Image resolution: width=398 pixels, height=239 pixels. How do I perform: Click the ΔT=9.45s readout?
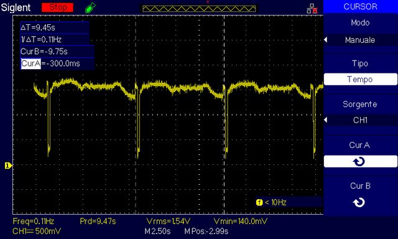coord(38,27)
